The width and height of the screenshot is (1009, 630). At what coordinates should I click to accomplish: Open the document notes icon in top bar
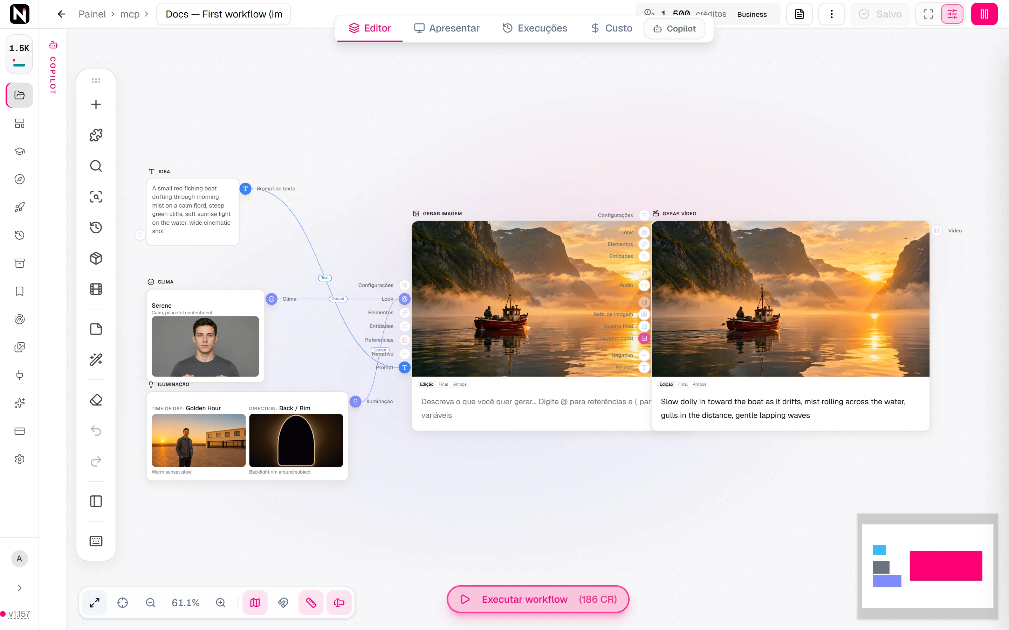tap(799, 14)
